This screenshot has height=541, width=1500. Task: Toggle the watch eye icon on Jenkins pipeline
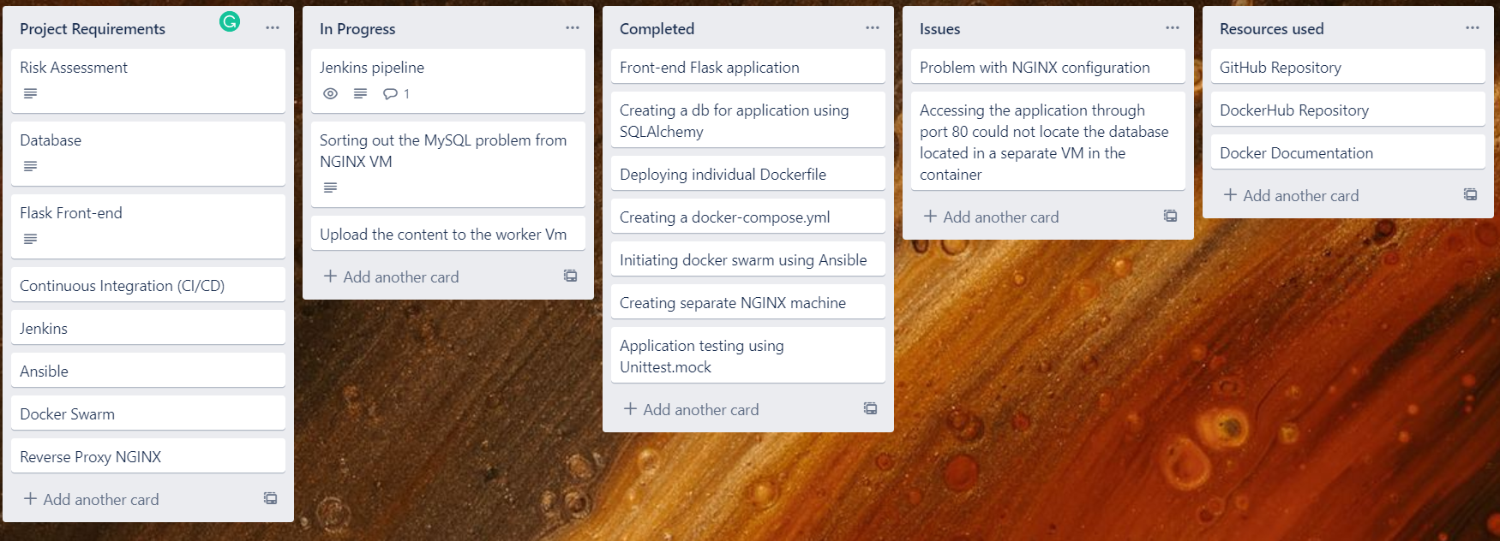[330, 93]
